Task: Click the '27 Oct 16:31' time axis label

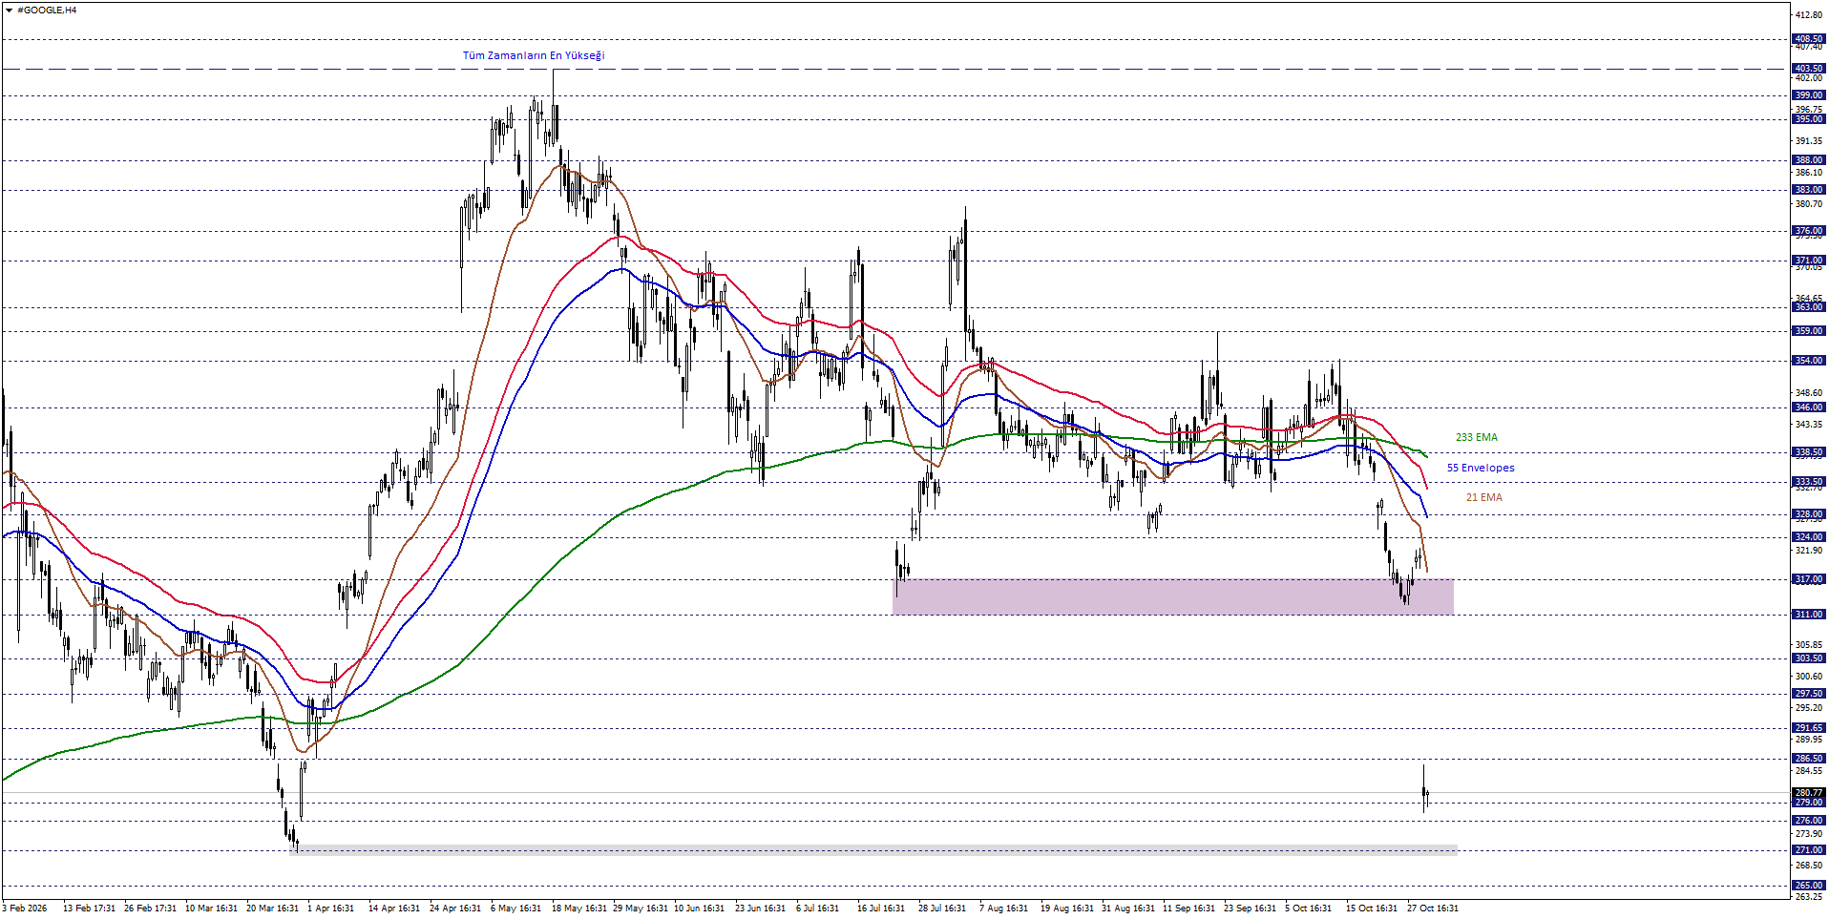Action: [1432, 909]
